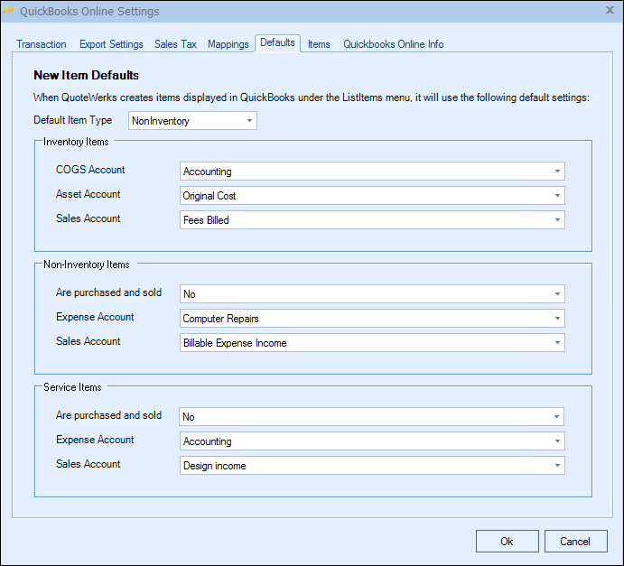Select the Mappings tab
This screenshot has width=624, height=566.
(228, 44)
